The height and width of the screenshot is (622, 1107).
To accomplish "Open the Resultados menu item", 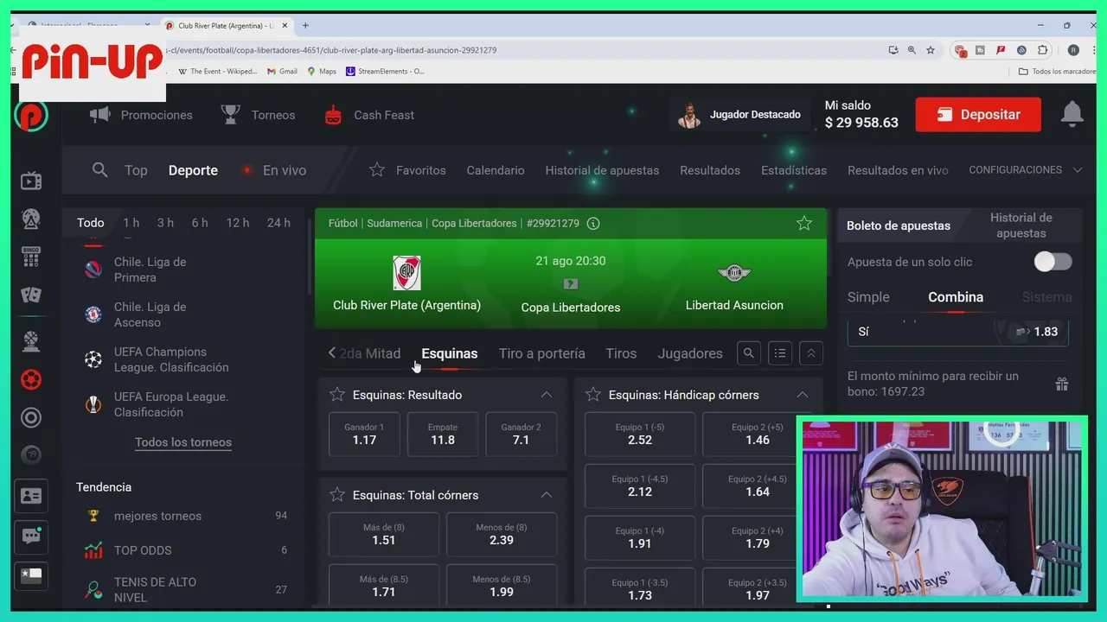I will pos(710,170).
